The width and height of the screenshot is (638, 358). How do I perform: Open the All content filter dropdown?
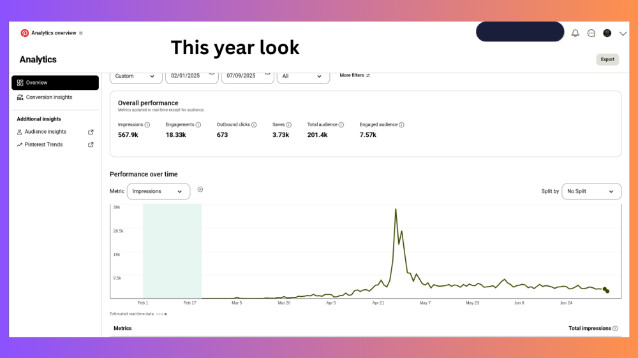click(x=303, y=76)
